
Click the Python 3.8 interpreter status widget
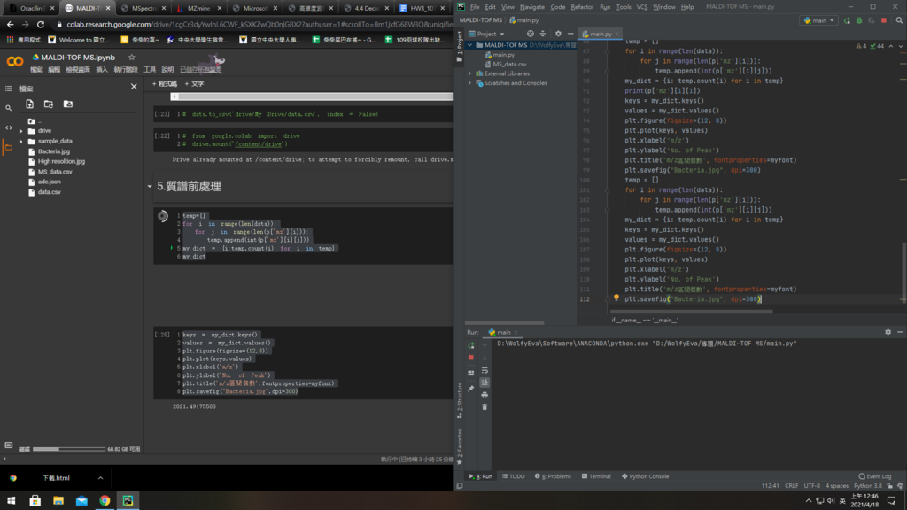click(870, 486)
